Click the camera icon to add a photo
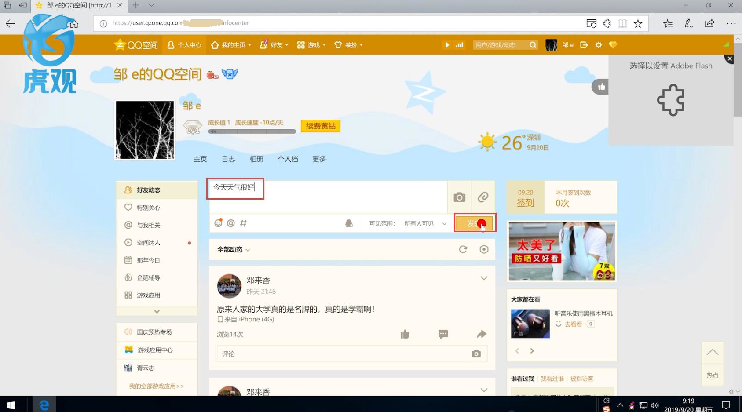The image size is (742, 412). [459, 197]
